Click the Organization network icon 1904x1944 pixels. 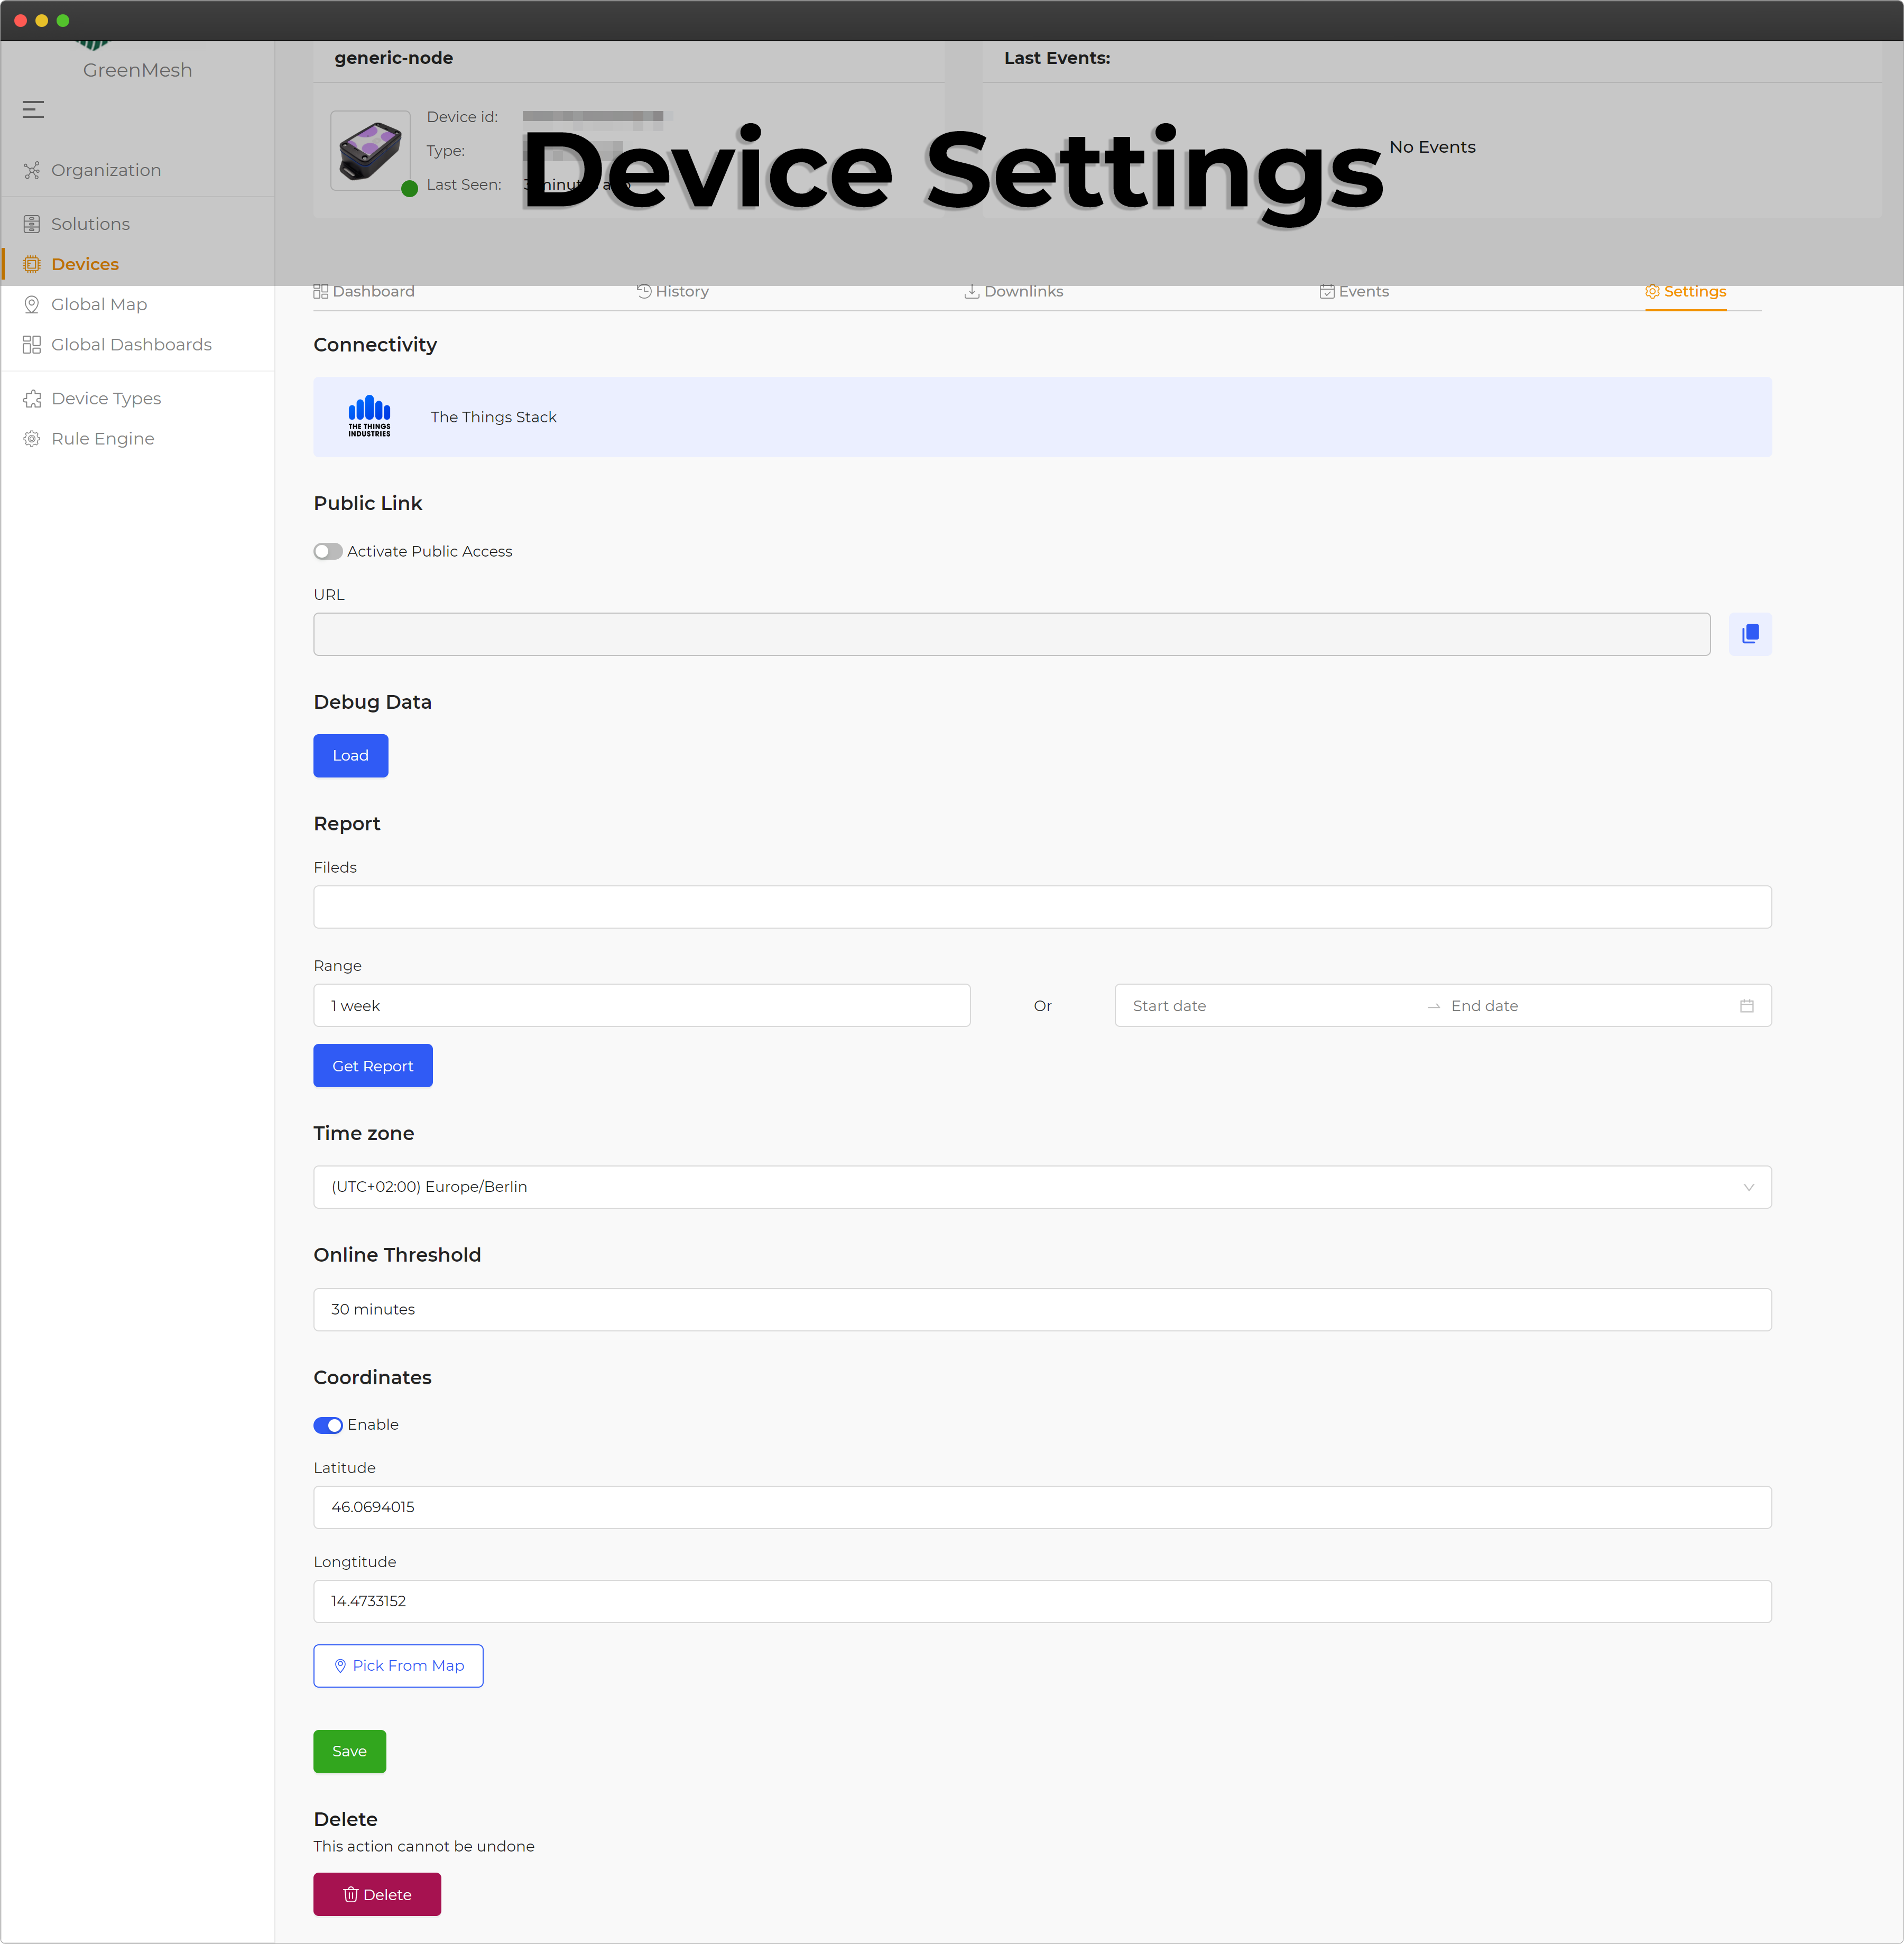pyautogui.click(x=32, y=170)
